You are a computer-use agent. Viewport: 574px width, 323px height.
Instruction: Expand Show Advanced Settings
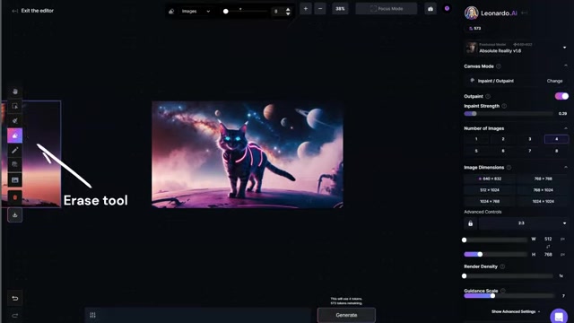coord(516,311)
